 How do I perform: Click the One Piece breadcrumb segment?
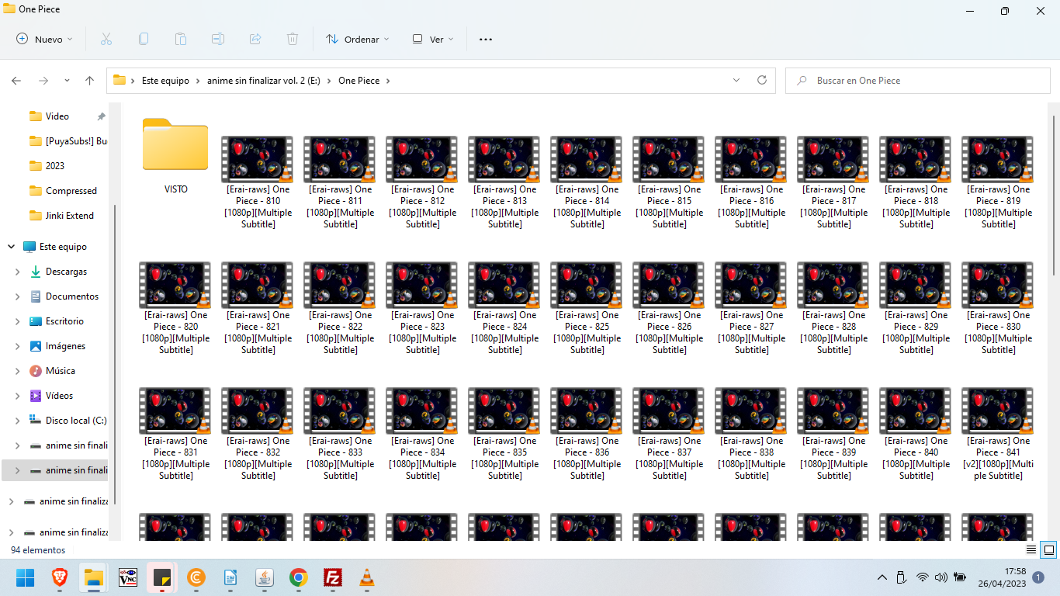[x=359, y=81]
